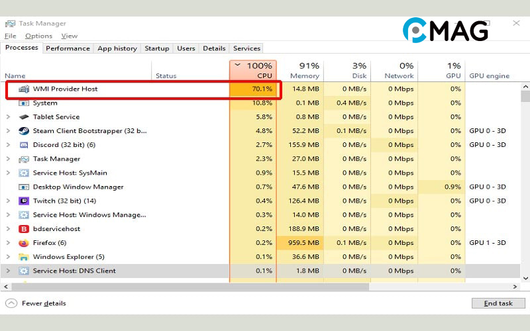Viewport: 530px width, 331px height.
Task: Open the Startup tab
Action: pos(157,48)
